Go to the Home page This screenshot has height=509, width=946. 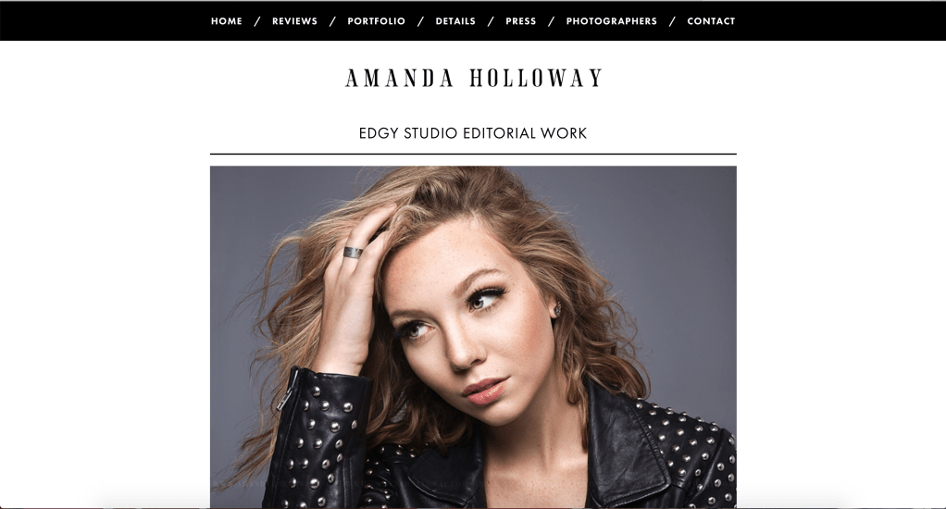click(x=226, y=21)
